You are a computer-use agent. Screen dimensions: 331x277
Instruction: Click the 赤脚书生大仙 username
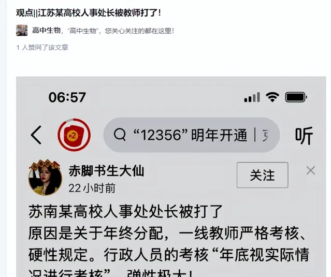(x=106, y=171)
